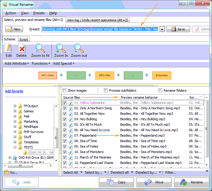
Task: Enable the Process subfolders checkbox
Action: point(106,90)
